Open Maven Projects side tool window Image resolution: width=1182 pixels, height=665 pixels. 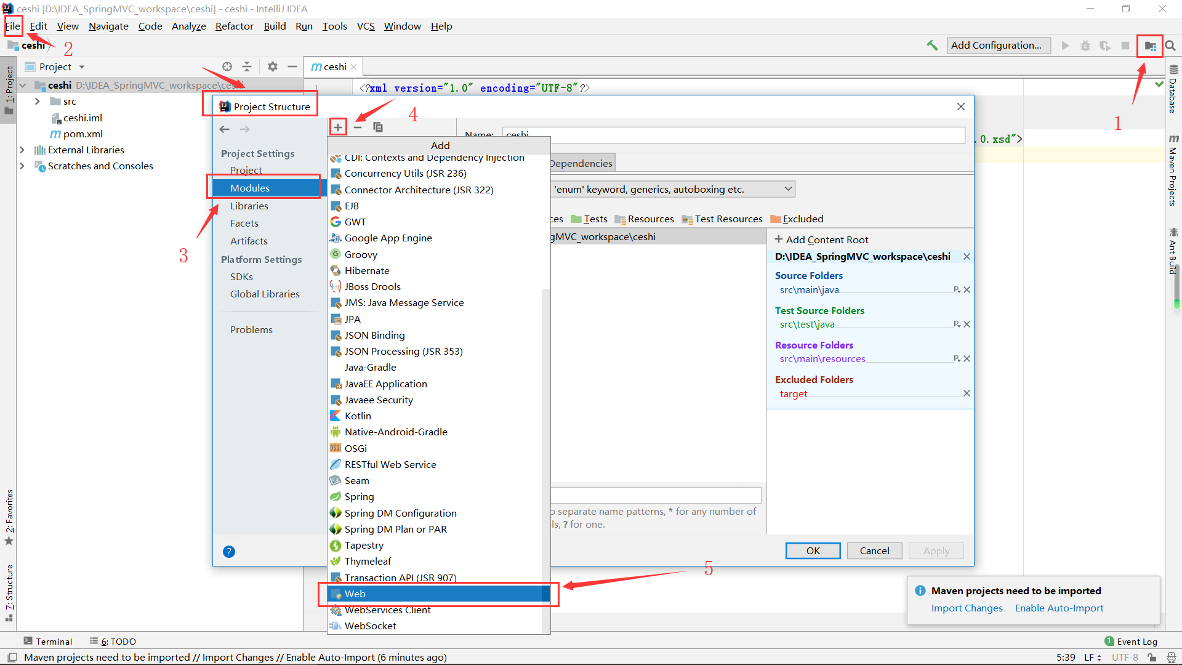[x=1173, y=170]
